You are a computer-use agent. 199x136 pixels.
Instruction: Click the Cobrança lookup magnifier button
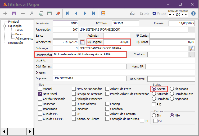pyautogui.click(x=192, y=48)
